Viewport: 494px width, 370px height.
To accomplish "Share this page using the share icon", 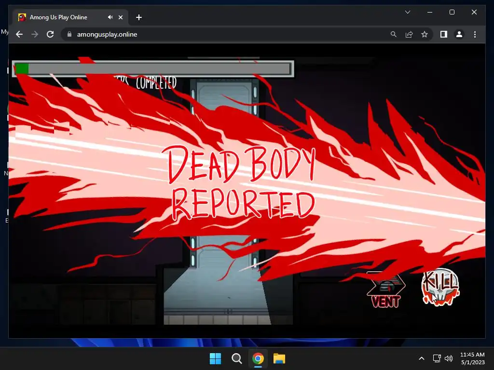I will [409, 34].
